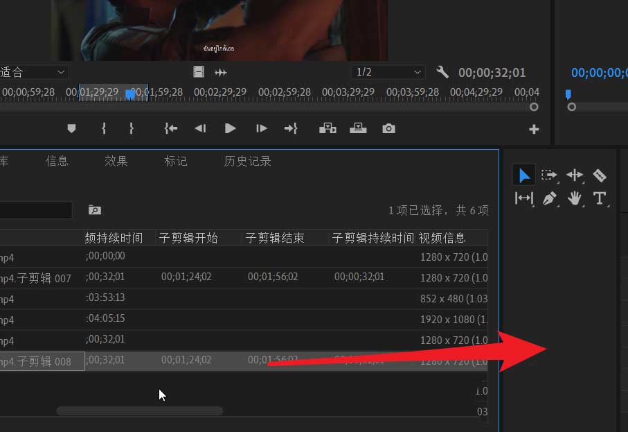This screenshot has width=628, height=432.
Task: Open the wrench Settings menu
Action: (x=442, y=72)
